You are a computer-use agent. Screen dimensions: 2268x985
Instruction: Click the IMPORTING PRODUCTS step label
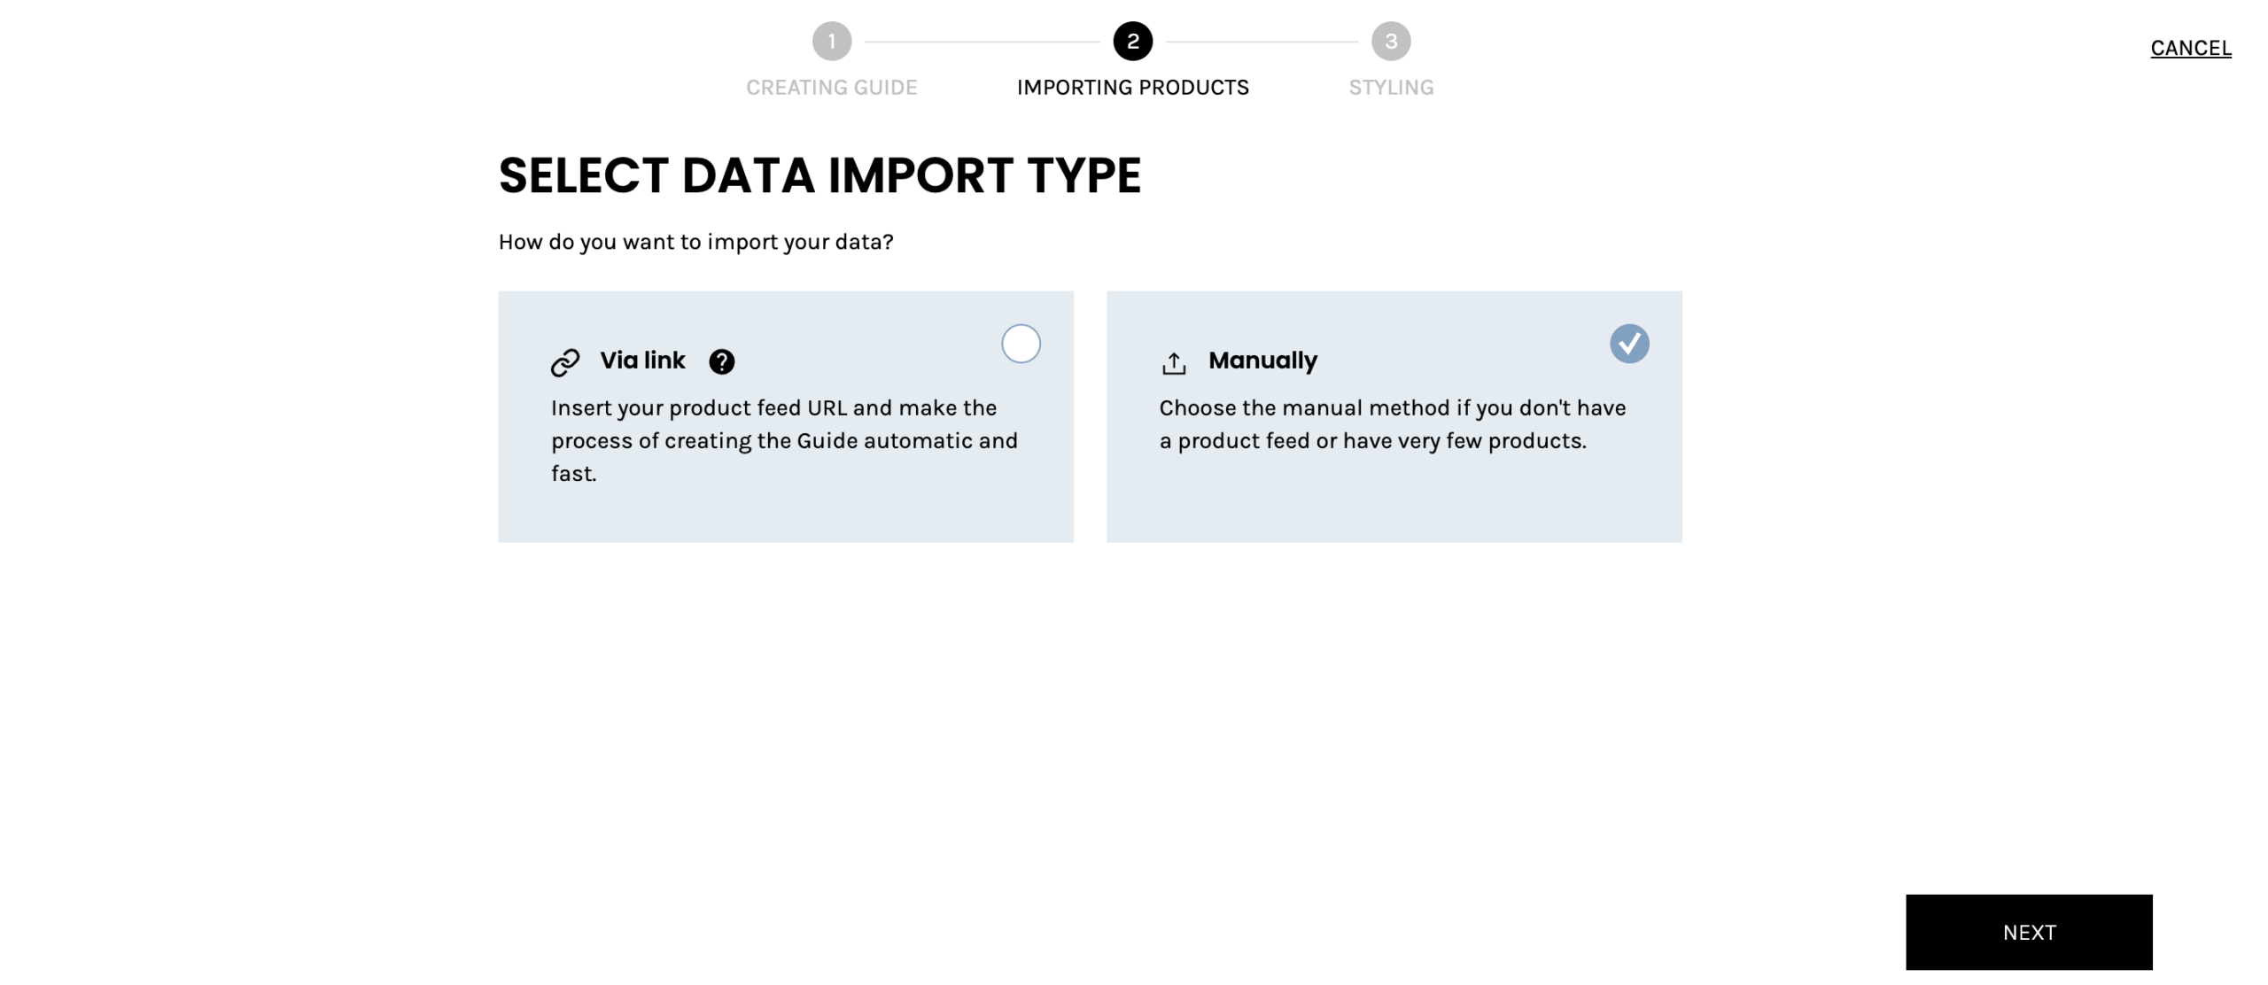[1132, 87]
